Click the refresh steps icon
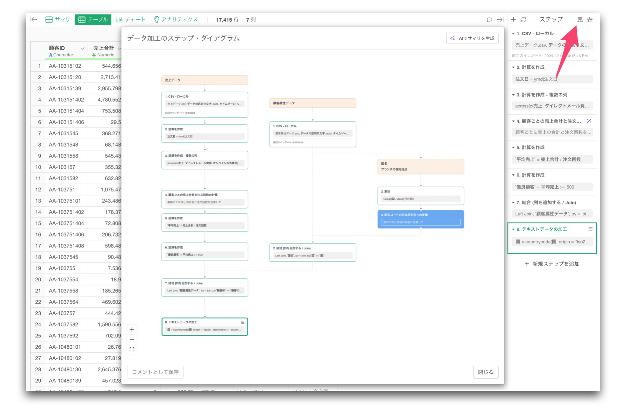 click(523, 19)
